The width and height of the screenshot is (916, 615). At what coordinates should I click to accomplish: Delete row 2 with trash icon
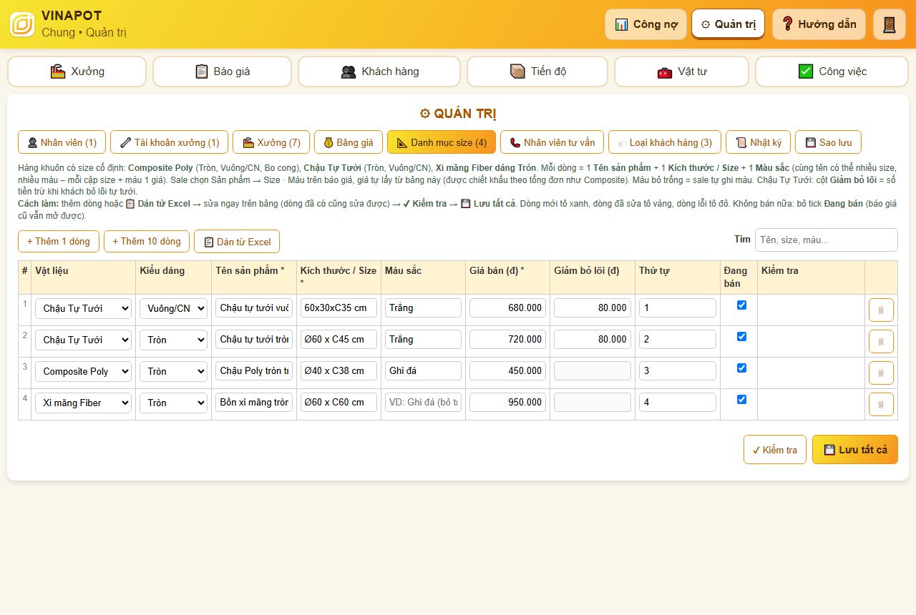(881, 342)
